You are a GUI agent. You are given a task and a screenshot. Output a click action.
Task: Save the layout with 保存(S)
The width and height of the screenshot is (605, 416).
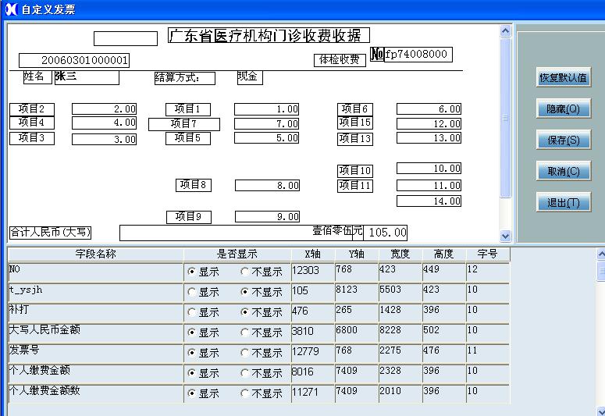pyautogui.click(x=563, y=140)
